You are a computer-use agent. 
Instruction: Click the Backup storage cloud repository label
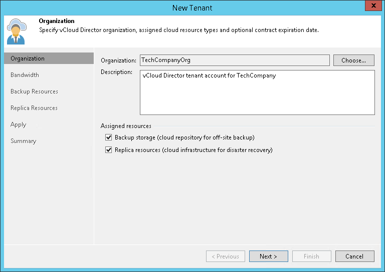point(184,137)
